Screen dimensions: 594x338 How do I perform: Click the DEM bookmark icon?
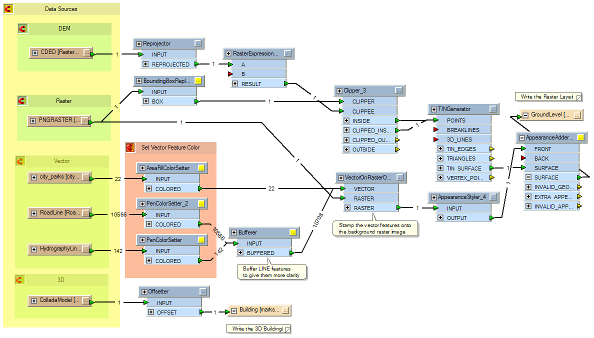[22, 28]
